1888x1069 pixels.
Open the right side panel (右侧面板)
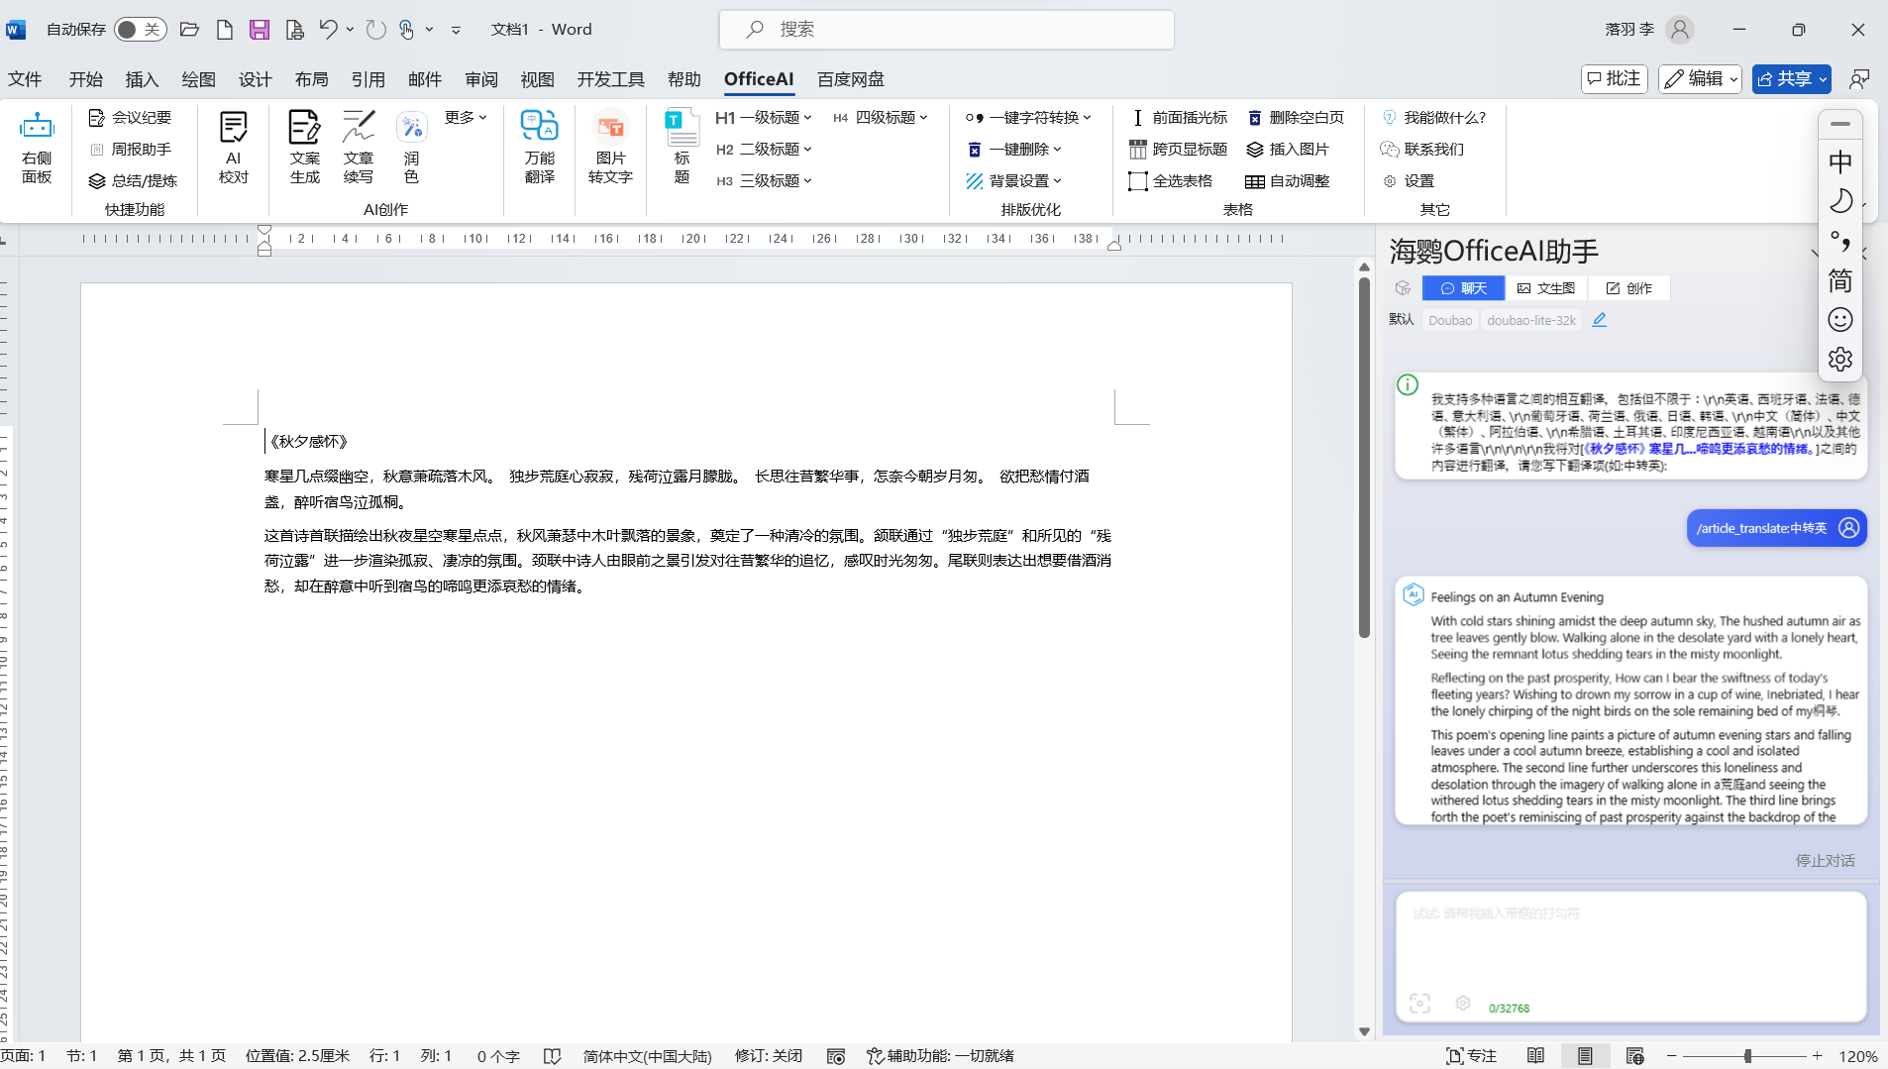tap(37, 149)
